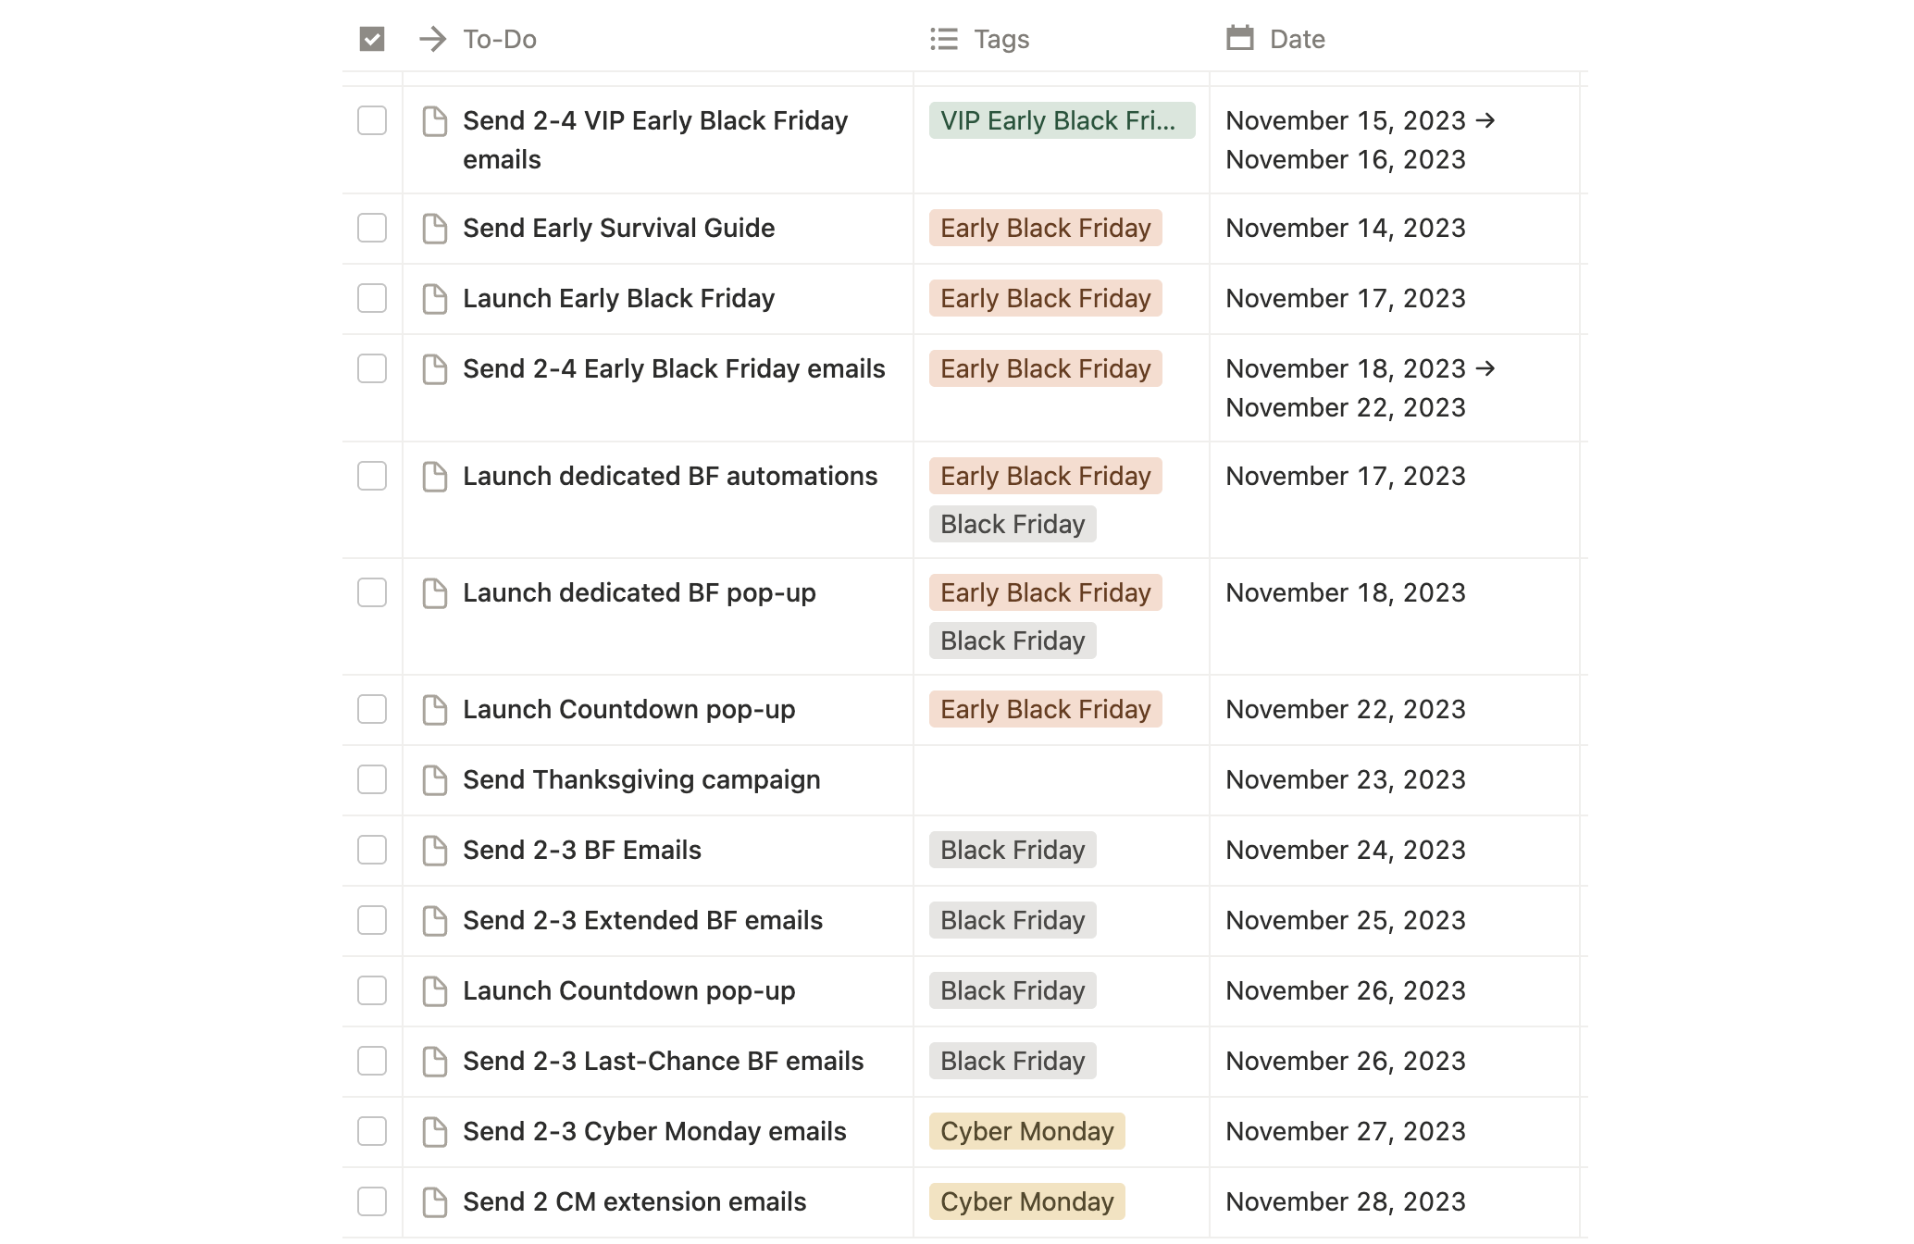Tick the Launch dedicated BF pop-up checkbox
This screenshot has height=1244, width=1914.
(372, 592)
